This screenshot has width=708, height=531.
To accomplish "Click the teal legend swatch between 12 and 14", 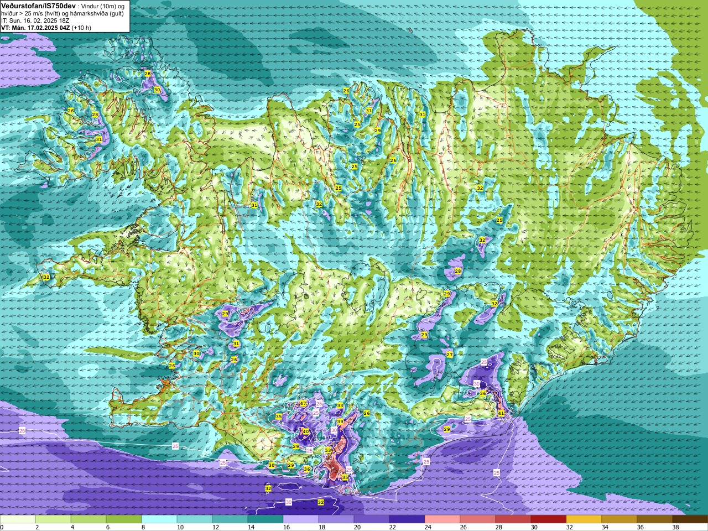I will click(x=230, y=519).
